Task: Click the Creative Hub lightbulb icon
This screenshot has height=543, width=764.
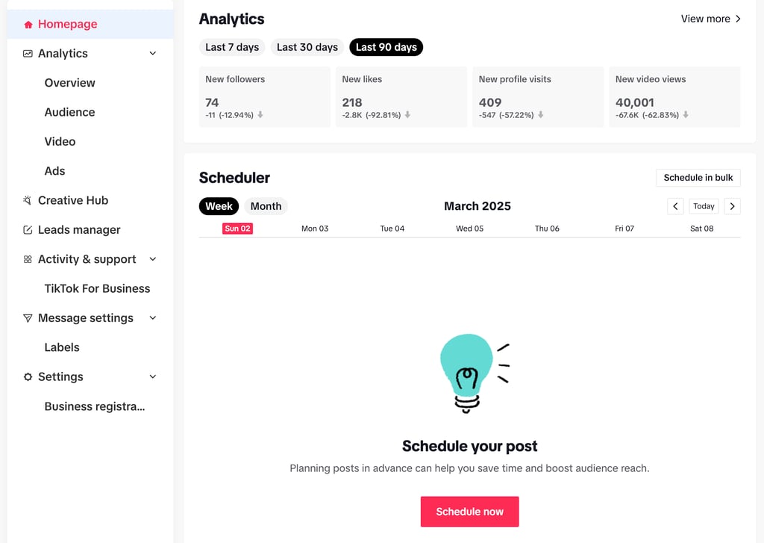Action: coord(28,200)
